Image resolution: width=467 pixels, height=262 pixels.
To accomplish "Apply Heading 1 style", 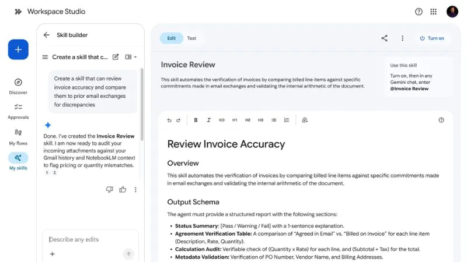I will pos(235,120).
